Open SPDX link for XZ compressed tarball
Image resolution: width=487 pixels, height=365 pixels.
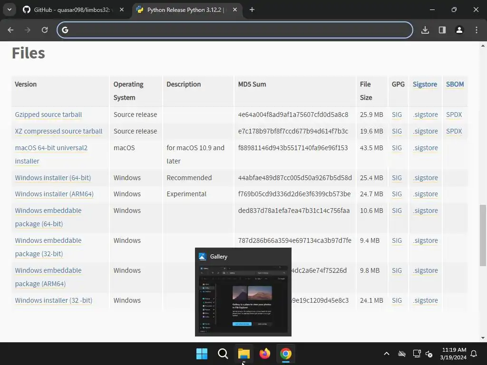[454, 131]
